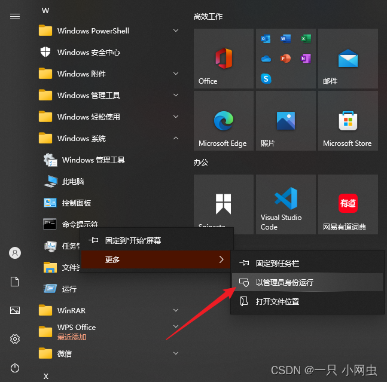Click the 高效工作 group heading
This screenshot has height=382, width=387.
(208, 17)
